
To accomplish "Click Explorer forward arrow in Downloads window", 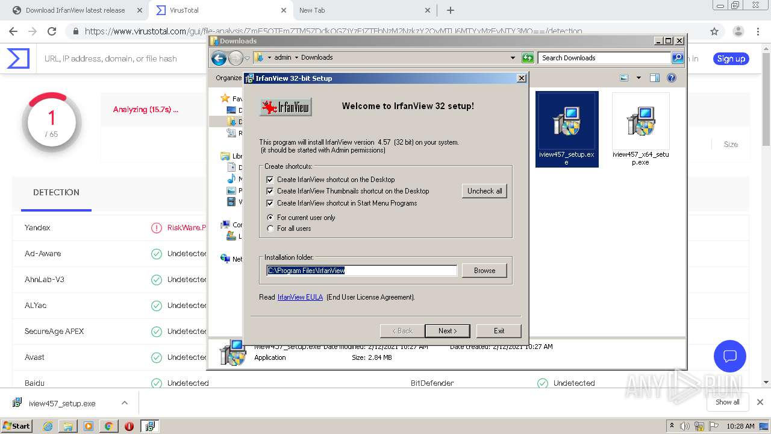I will point(236,58).
